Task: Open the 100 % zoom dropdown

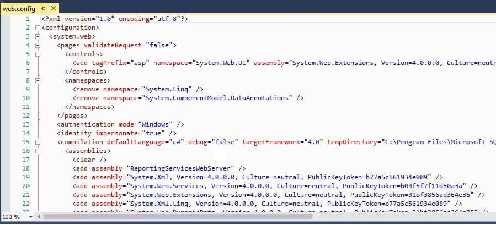Action: [x=31, y=217]
